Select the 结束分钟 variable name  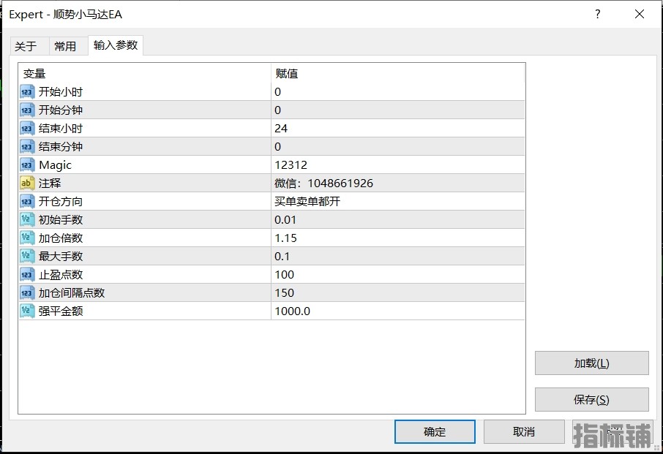[61, 146]
